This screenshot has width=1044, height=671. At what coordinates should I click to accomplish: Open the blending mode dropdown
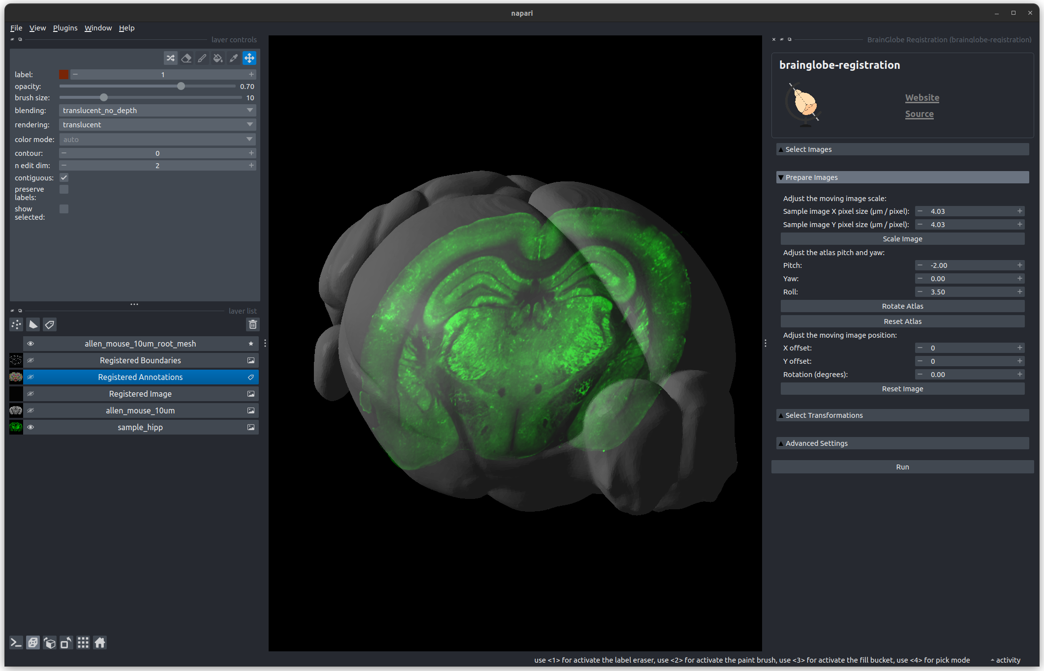(x=157, y=111)
